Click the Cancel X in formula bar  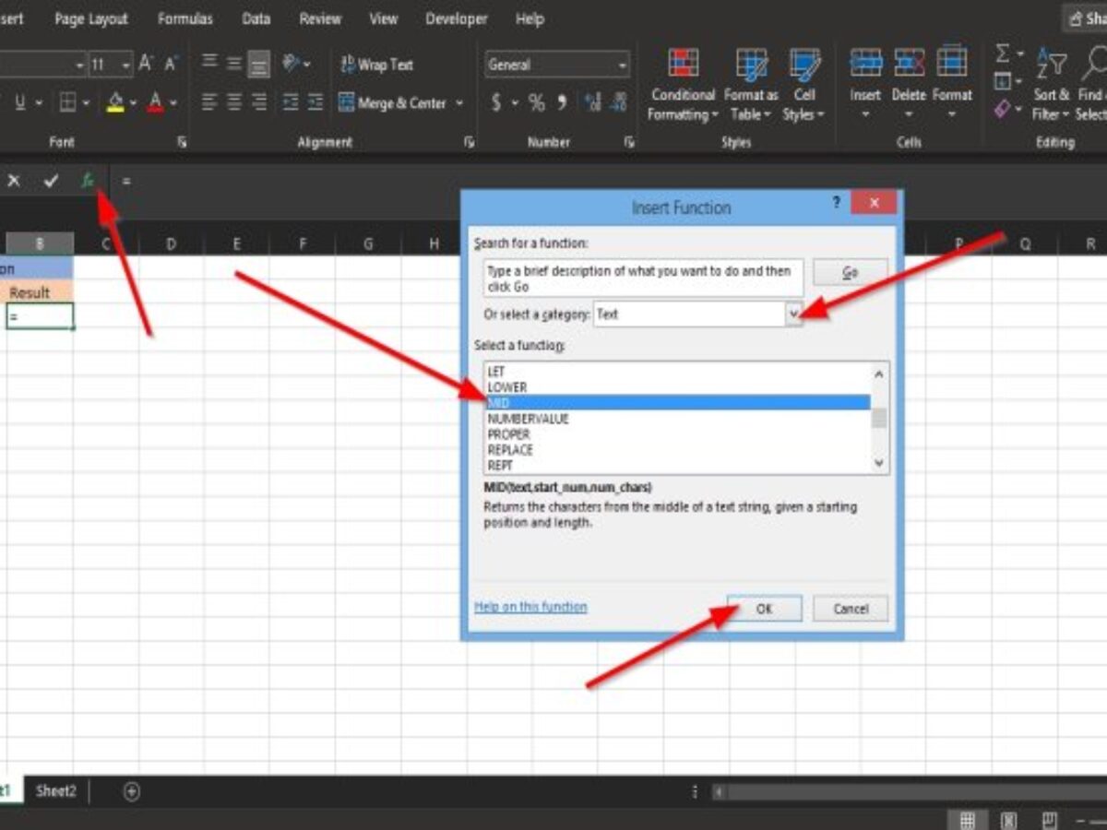pyautogui.click(x=14, y=181)
